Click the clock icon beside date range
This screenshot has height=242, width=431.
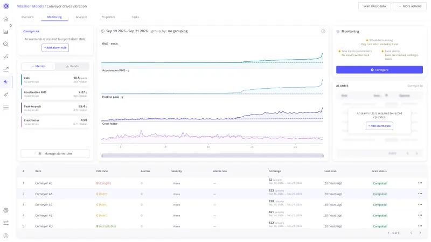click(103, 31)
